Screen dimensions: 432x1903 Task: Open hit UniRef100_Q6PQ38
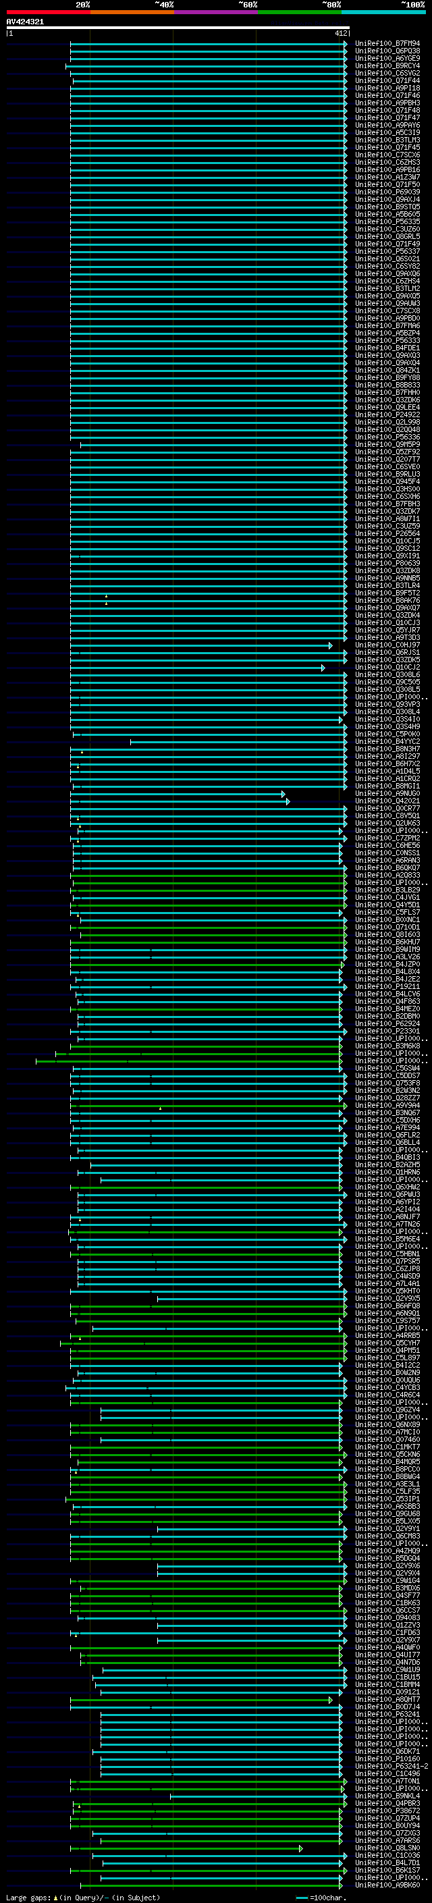(x=387, y=51)
